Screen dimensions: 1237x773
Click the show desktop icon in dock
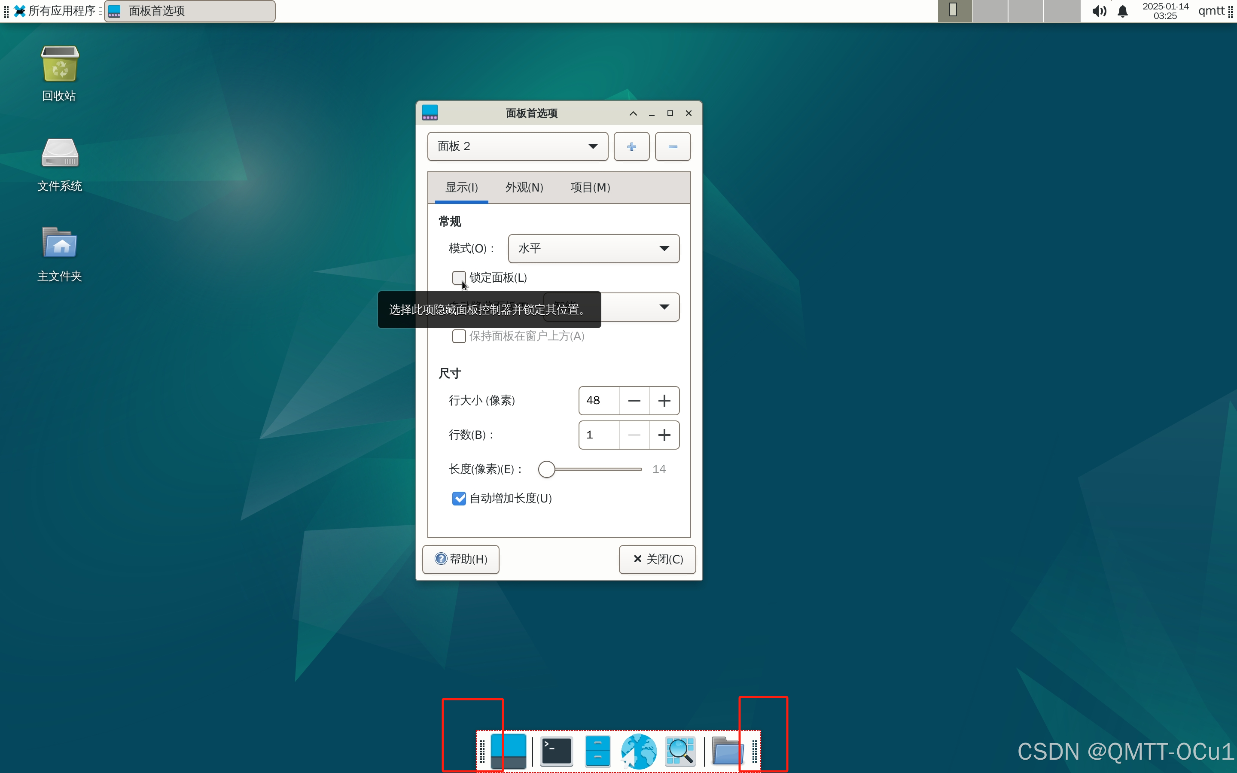[x=508, y=751]
